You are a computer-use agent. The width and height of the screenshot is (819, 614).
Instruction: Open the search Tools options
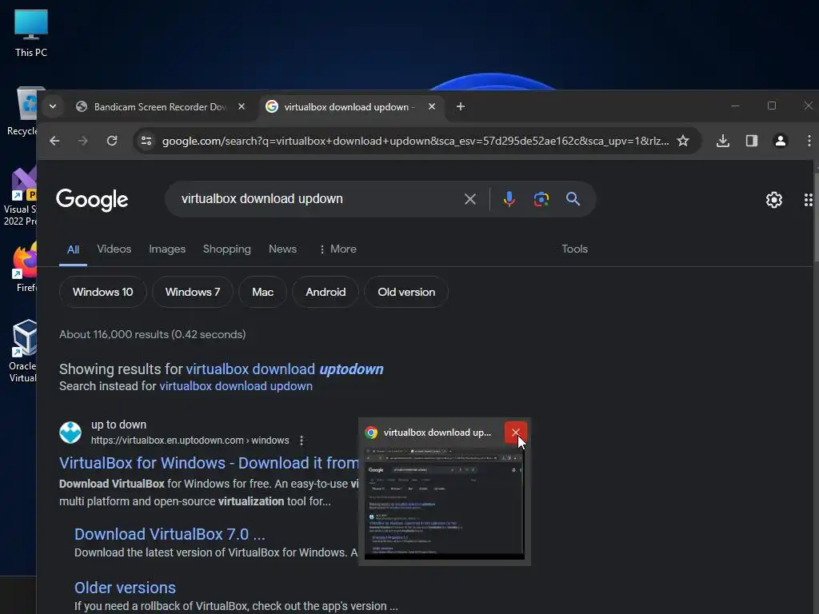coord(574,249)
